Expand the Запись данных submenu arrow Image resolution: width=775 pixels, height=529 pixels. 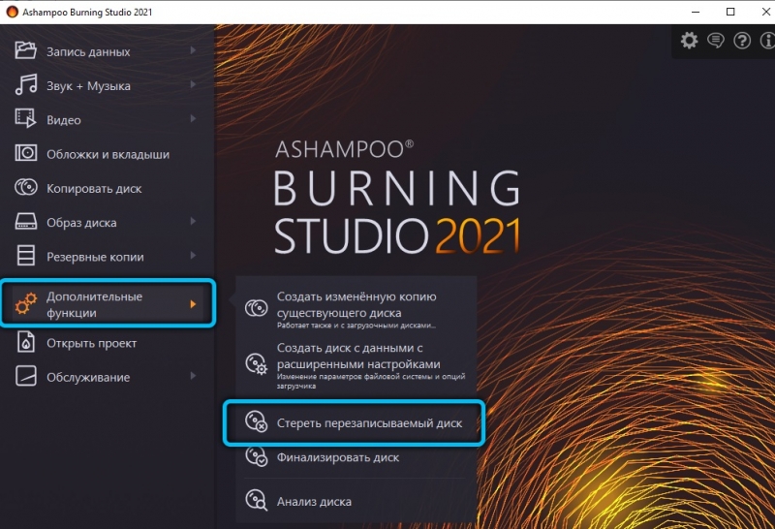pyautogui.click(x=193, y=50)
